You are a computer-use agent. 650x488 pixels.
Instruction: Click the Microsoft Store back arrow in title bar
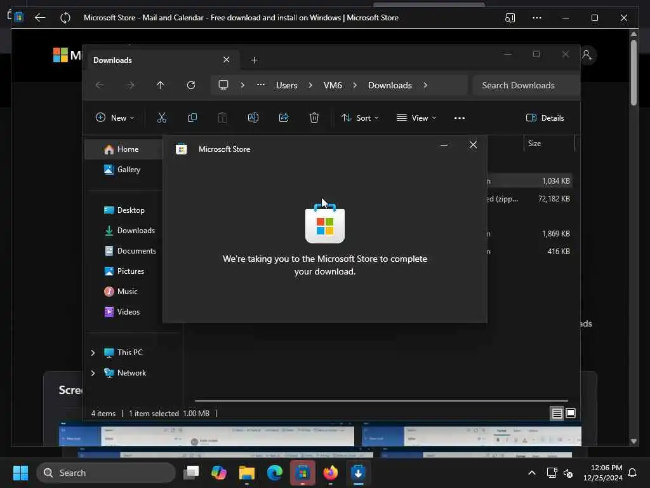[x=40, y=17]
